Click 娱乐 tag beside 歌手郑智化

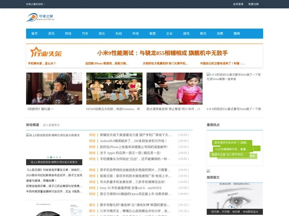click(92, 205)
